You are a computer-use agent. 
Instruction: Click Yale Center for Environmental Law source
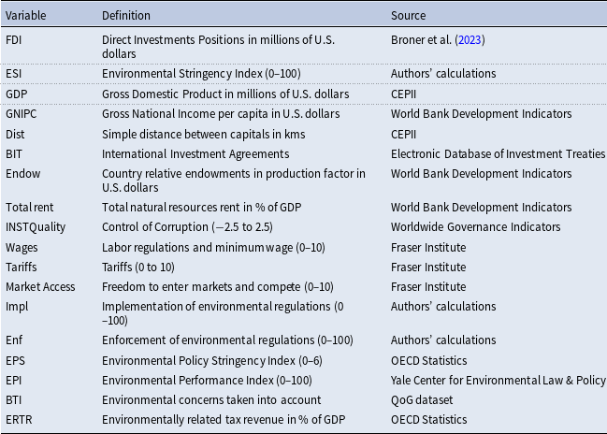point(498,380)
